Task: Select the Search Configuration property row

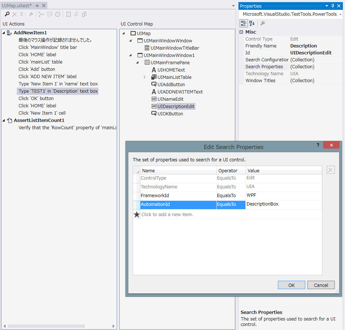Action: [294, 60]
